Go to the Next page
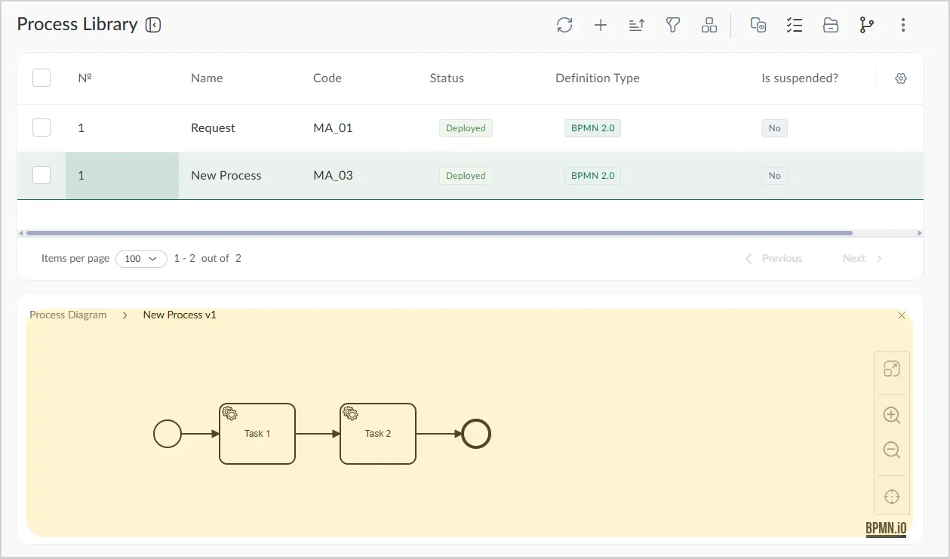This screenshot has width=950, height=559. click(862, 259)
